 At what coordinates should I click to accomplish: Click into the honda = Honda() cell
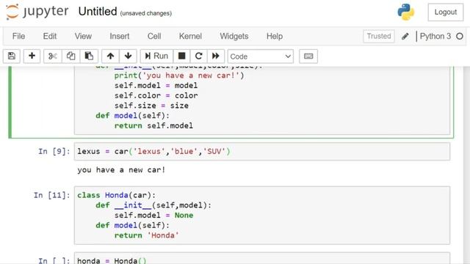point(262,259)
